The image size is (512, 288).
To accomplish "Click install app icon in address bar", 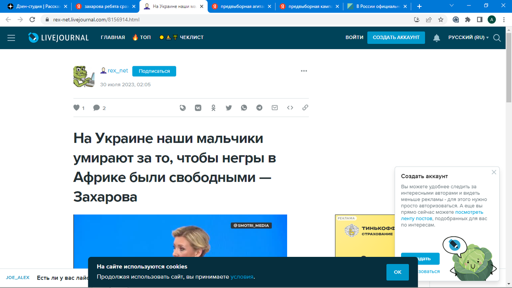I will [417, 20].
